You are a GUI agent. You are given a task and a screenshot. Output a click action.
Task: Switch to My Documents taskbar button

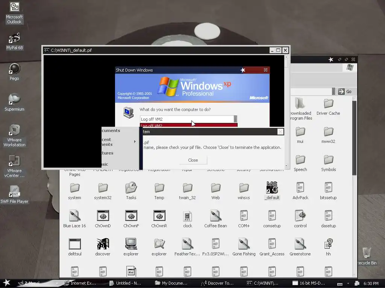(171, 283)
